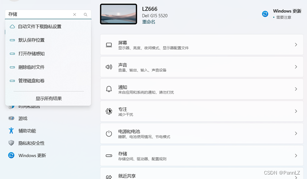The image size is (307, 179).
Task: Expand the 存储 row chevron
Action: [x=296, y=156]
